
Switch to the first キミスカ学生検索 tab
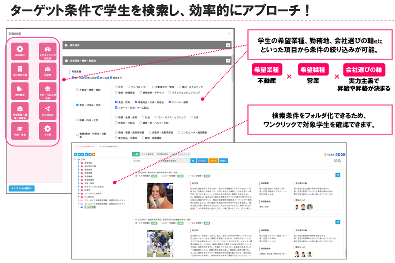tap(85, 146)
